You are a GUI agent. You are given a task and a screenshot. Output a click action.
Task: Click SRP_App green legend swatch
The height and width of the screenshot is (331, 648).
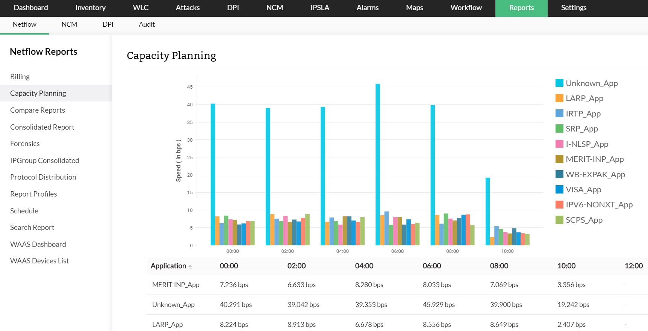click(x=559, y=129)
